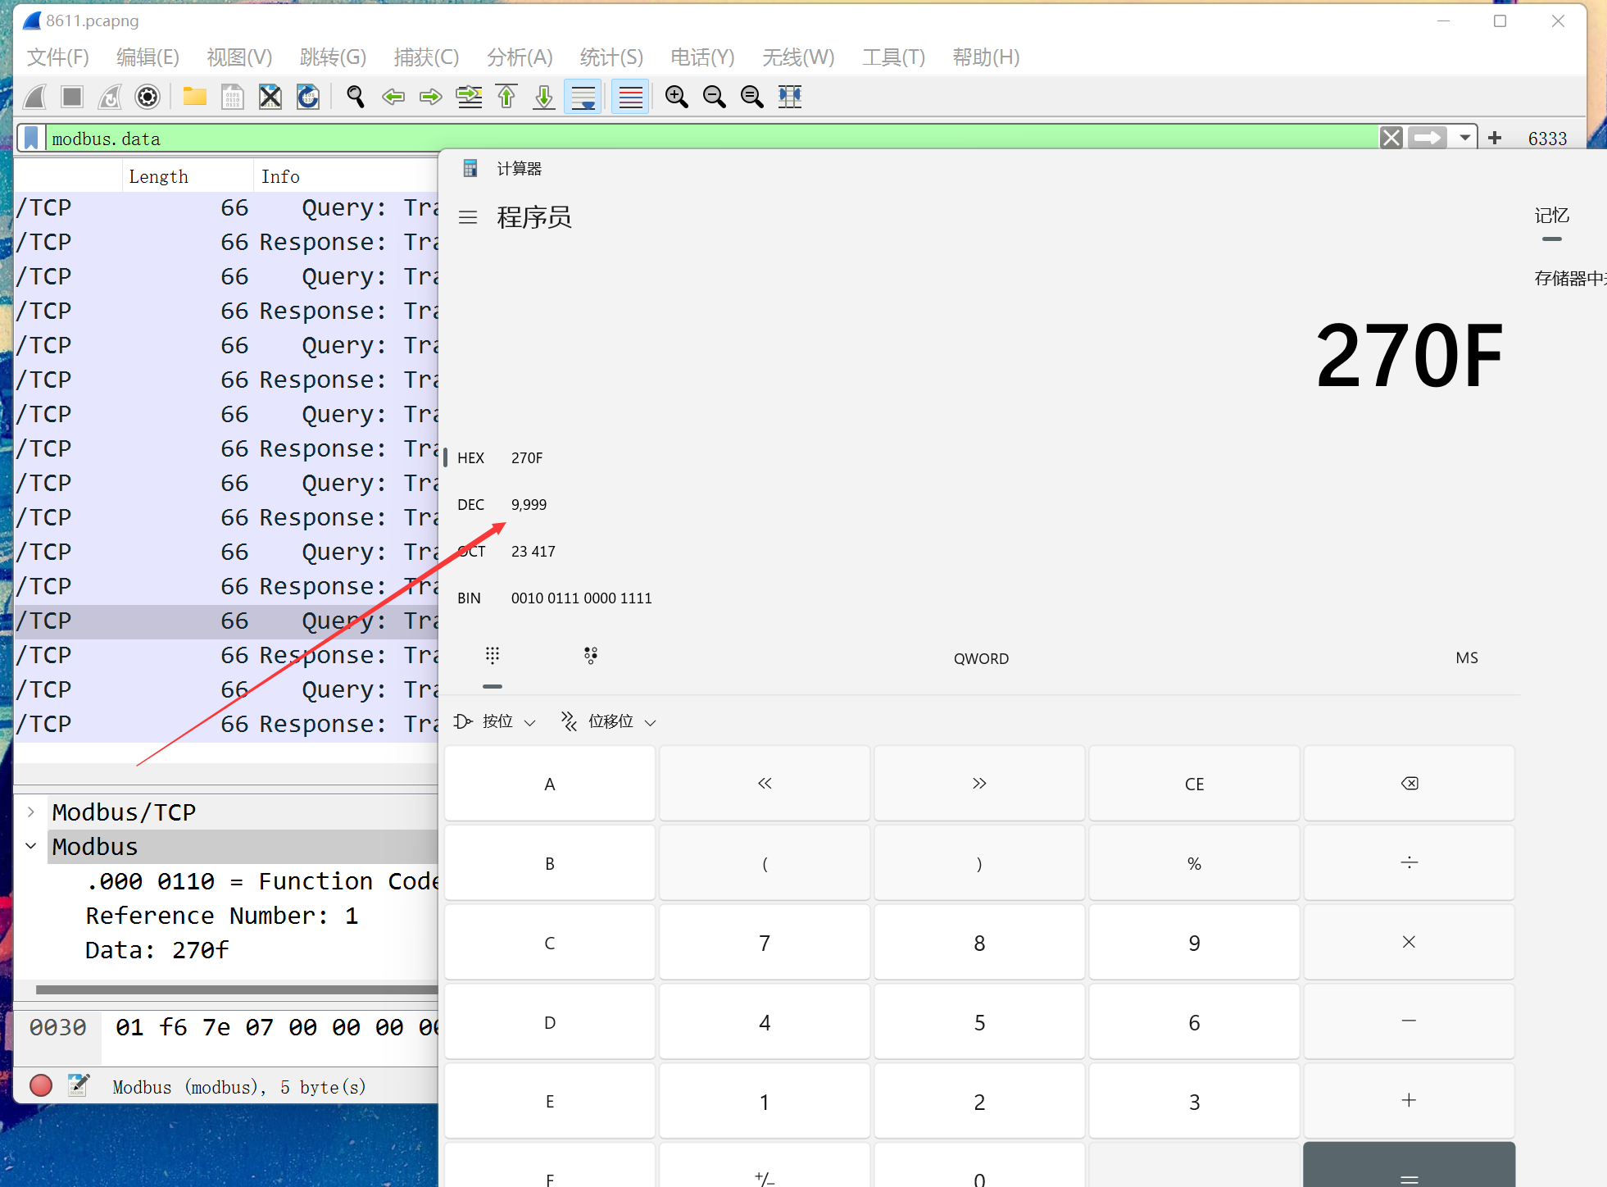1607x1187 pixels.
Task: Click the resize columns icon
Action: 790,97
